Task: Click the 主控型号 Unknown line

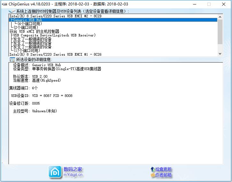Action: 35,111
